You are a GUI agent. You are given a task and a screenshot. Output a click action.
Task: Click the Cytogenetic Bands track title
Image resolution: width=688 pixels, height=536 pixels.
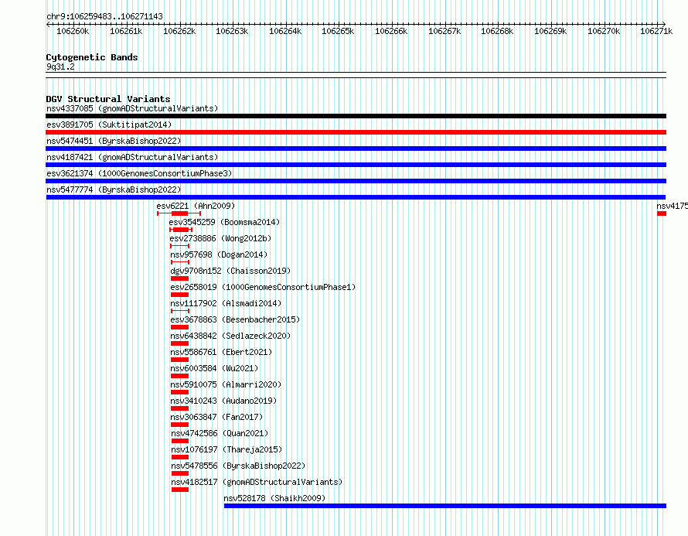coord(92,57)
